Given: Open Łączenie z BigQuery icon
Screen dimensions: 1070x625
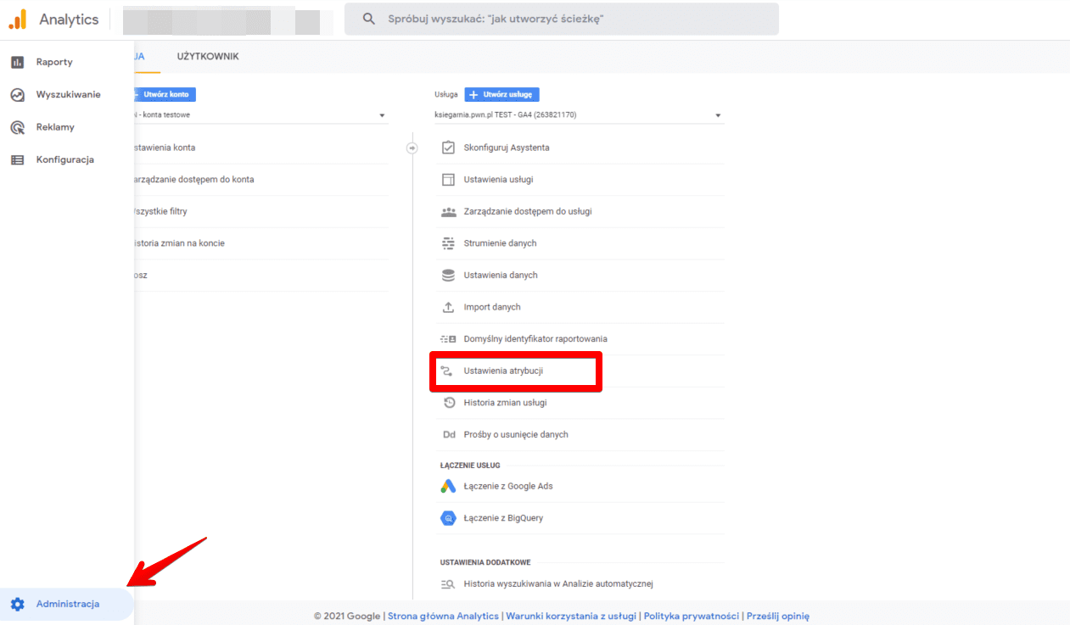Looking at the screenshot, I should coord(448,518).
